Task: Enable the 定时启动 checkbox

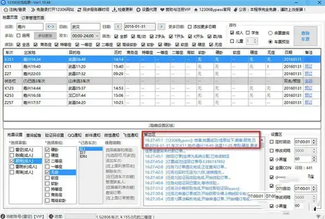Action: [272, 142]
